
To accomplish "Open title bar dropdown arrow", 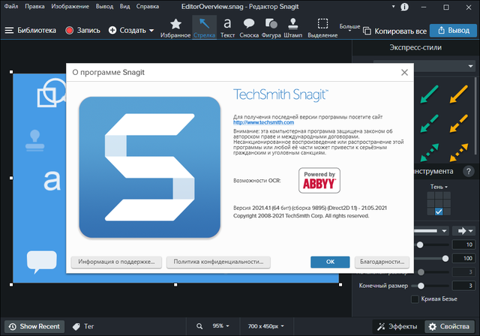I will tap(393, 7).
